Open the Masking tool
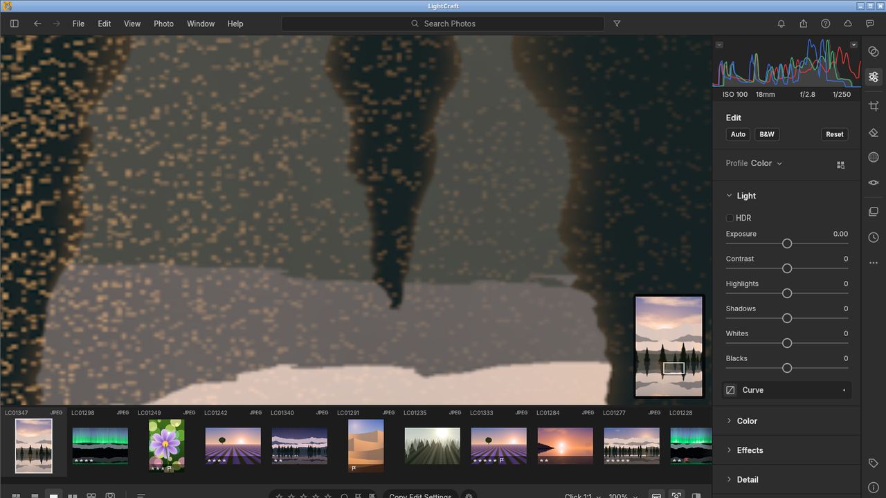 point(874,157)
